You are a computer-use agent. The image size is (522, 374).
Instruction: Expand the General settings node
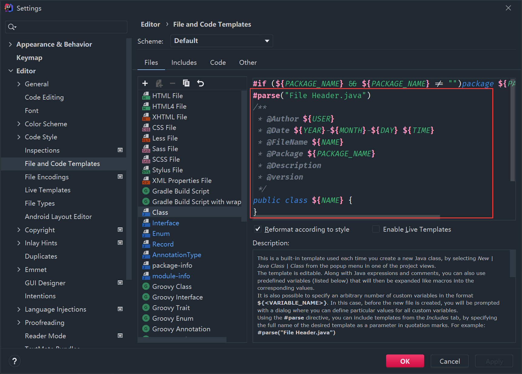click(19, 84)
